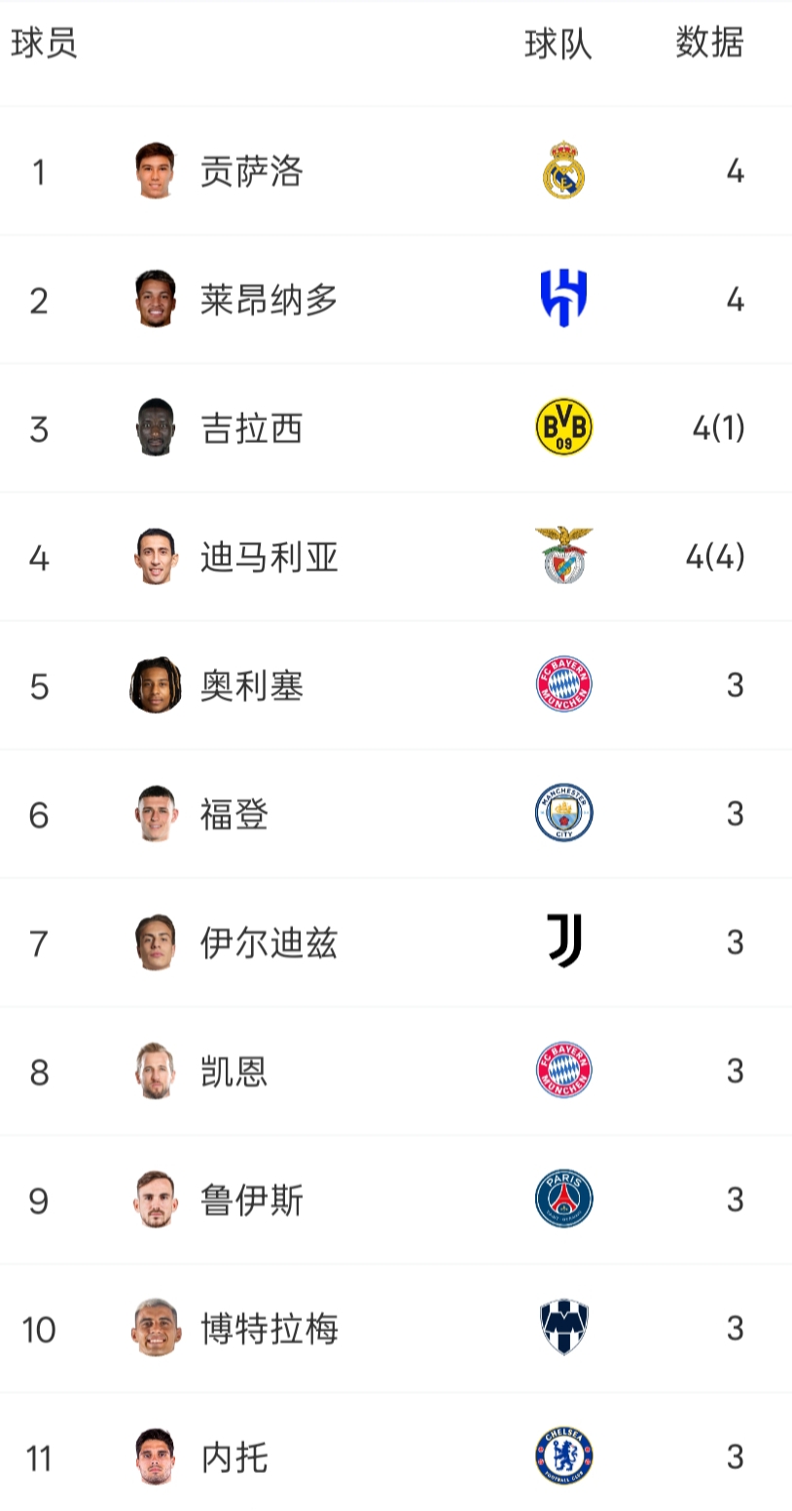Tap the Borussia Dortmund BVB logo
792x1511 pixels.
pos(563,427)
